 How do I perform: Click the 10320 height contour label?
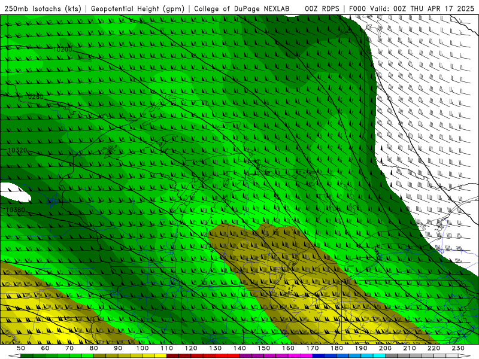coord(17,151)
